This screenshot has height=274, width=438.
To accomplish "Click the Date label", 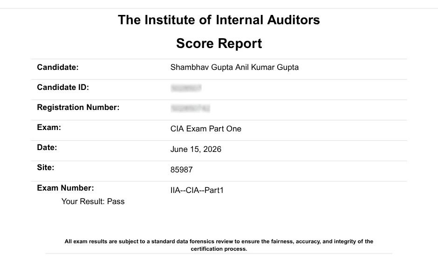I will coord(47,147).
